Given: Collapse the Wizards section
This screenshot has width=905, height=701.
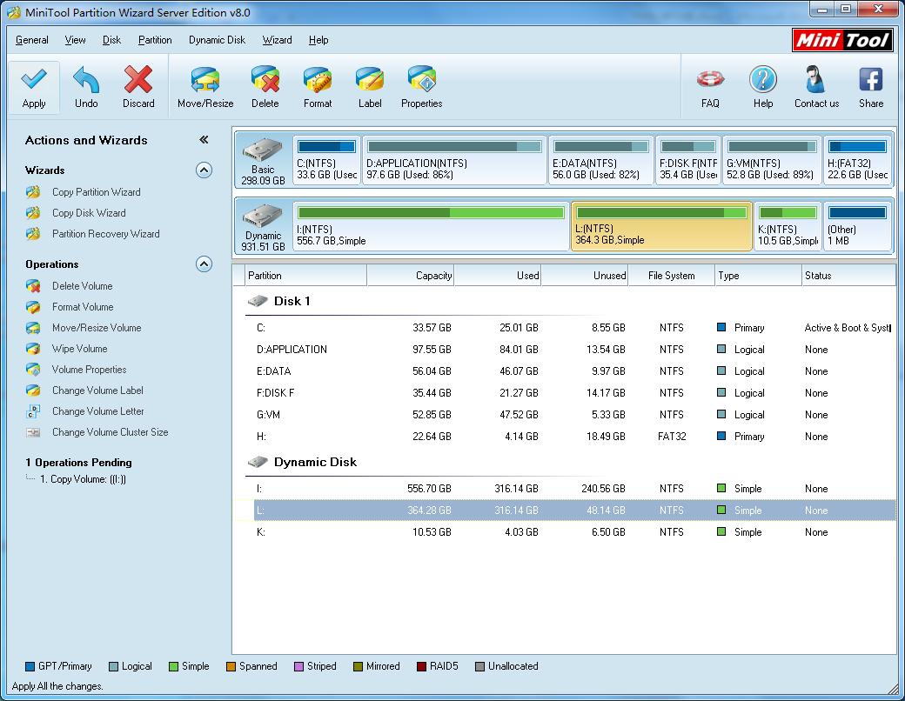Looking at the screenshot, I should pyautogui.click(x=204, y=170).
